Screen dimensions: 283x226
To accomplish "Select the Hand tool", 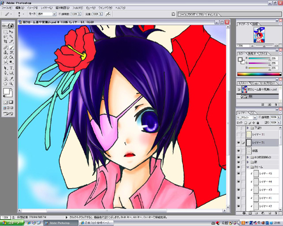I will point(6,84).
